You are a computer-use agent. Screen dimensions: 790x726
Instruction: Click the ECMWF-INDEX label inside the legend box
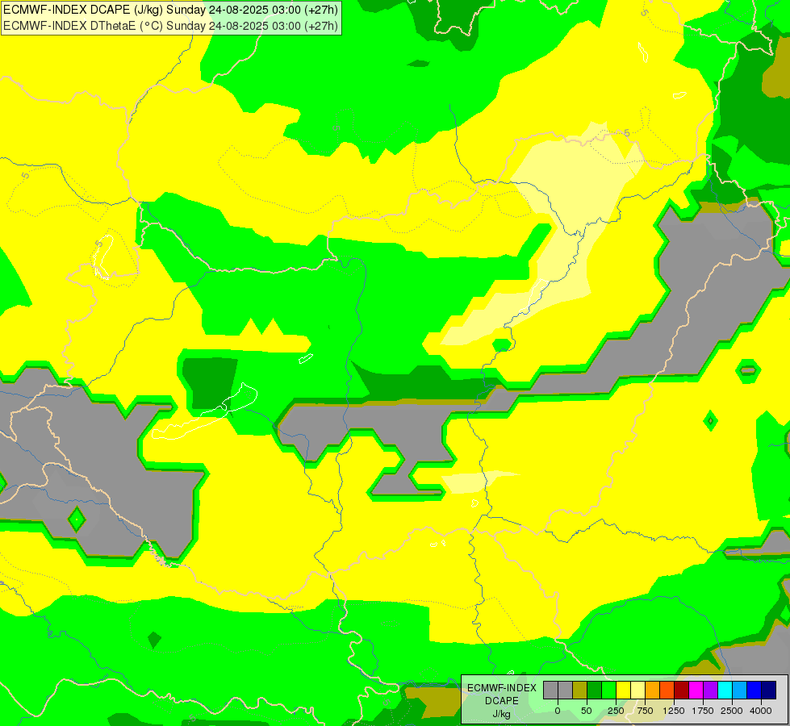502,688
